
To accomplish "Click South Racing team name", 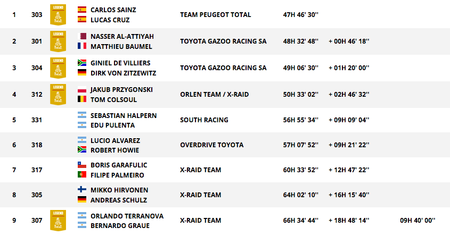I will point(204,120).
